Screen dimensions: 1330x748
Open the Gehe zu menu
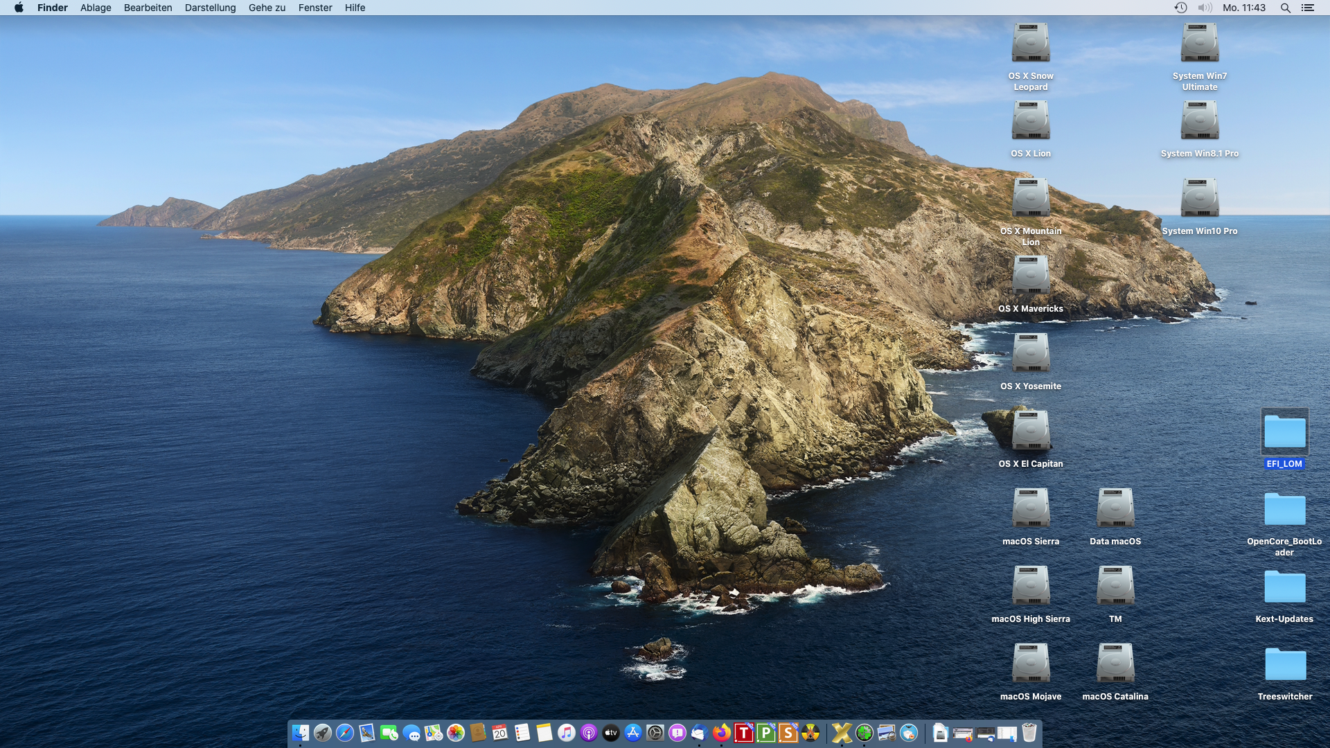[267, 8]
